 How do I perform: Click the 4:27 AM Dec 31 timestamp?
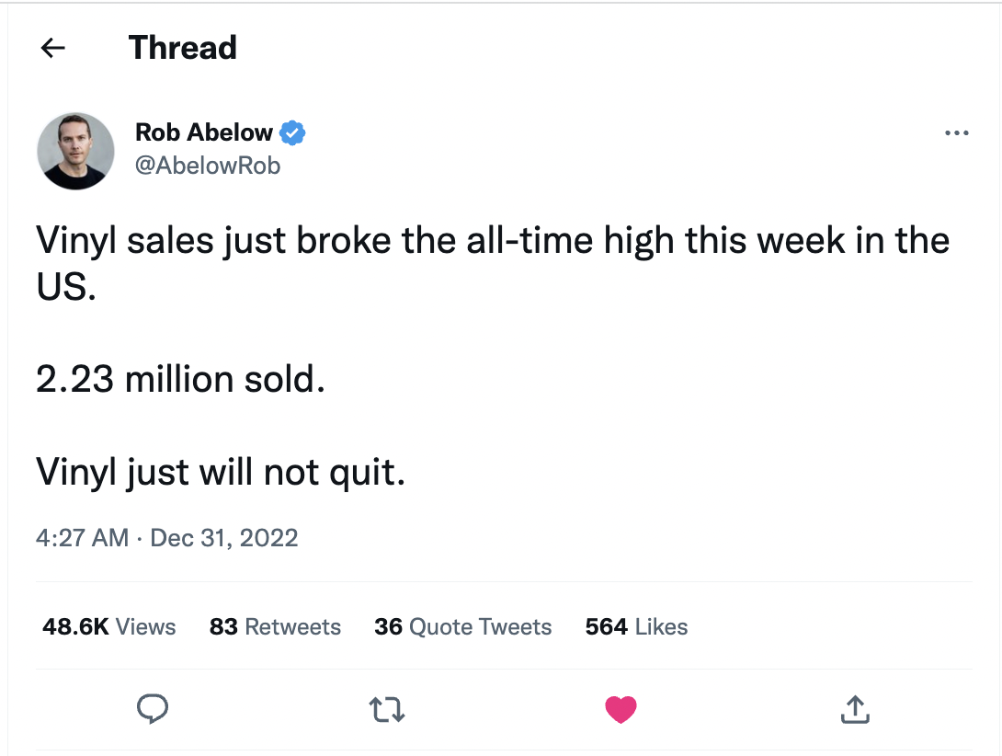coord(167,538)
